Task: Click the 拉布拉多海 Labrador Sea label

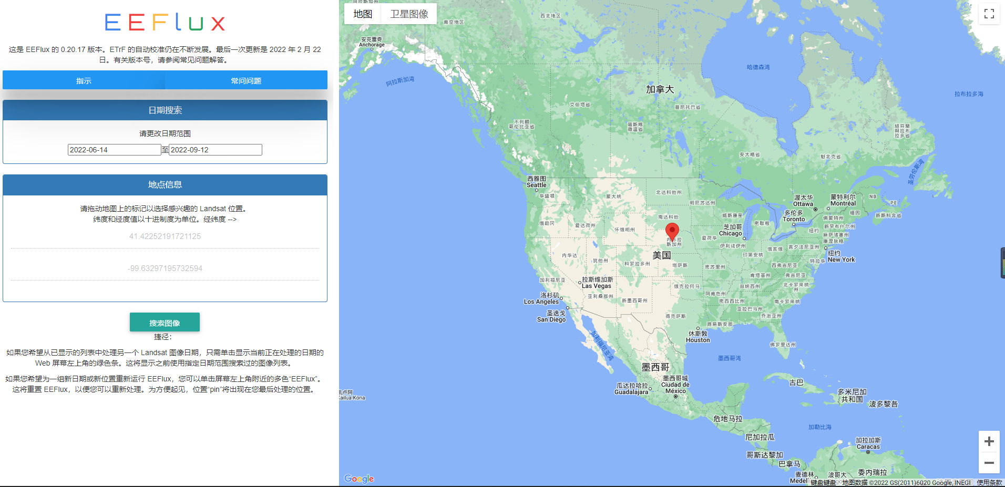Action: pyautogui.click(x=969, y=94)
